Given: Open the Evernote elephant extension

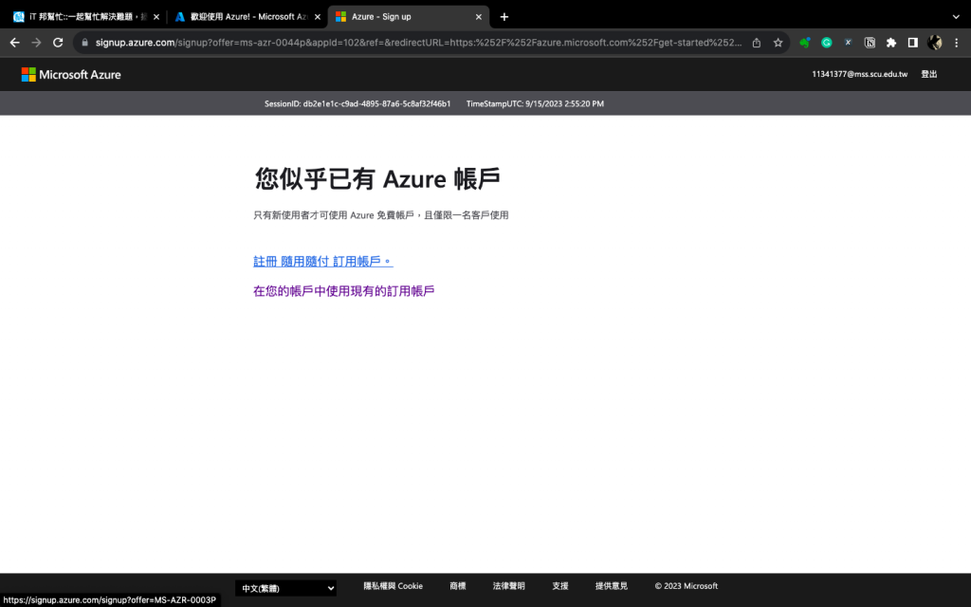Looking at the screenshot, I should pos(804,43).
